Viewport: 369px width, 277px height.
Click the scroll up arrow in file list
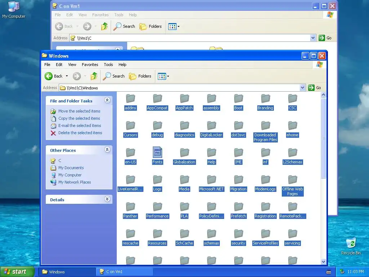(x=323, y=95)
